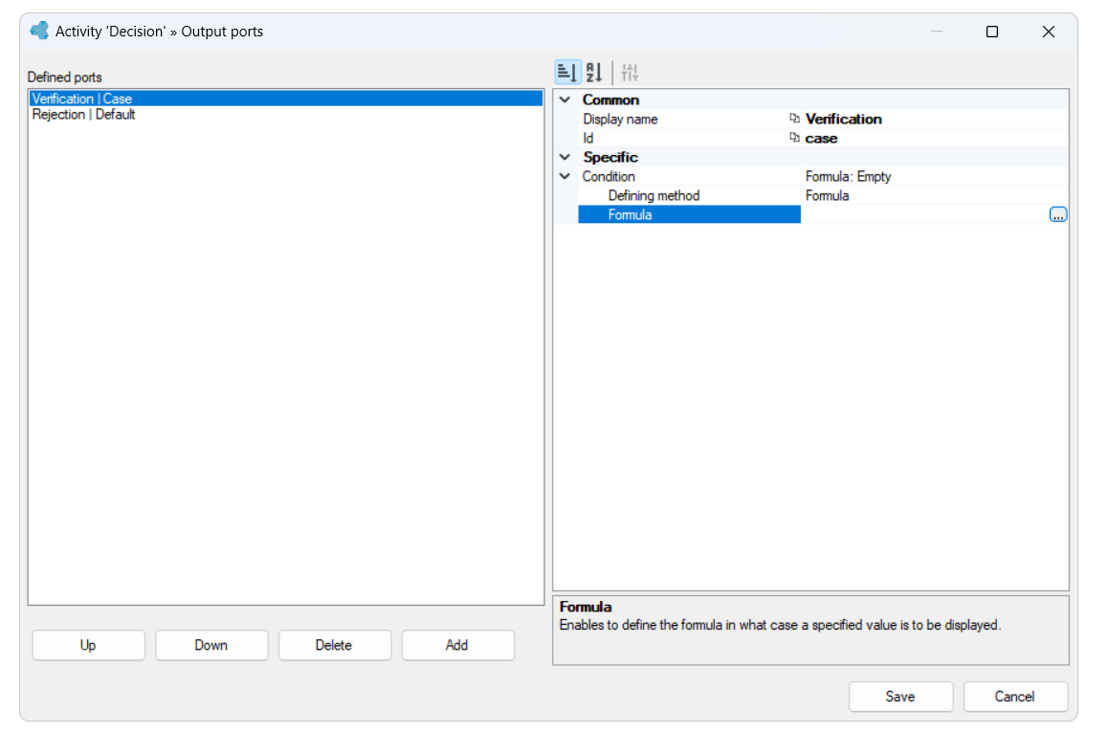Click the translation icon beside Id

tap(794, 138)
